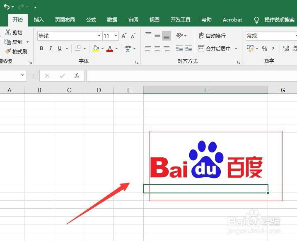
Task: Open the 审阅 ribbon tab
Action: click(133, 20)
